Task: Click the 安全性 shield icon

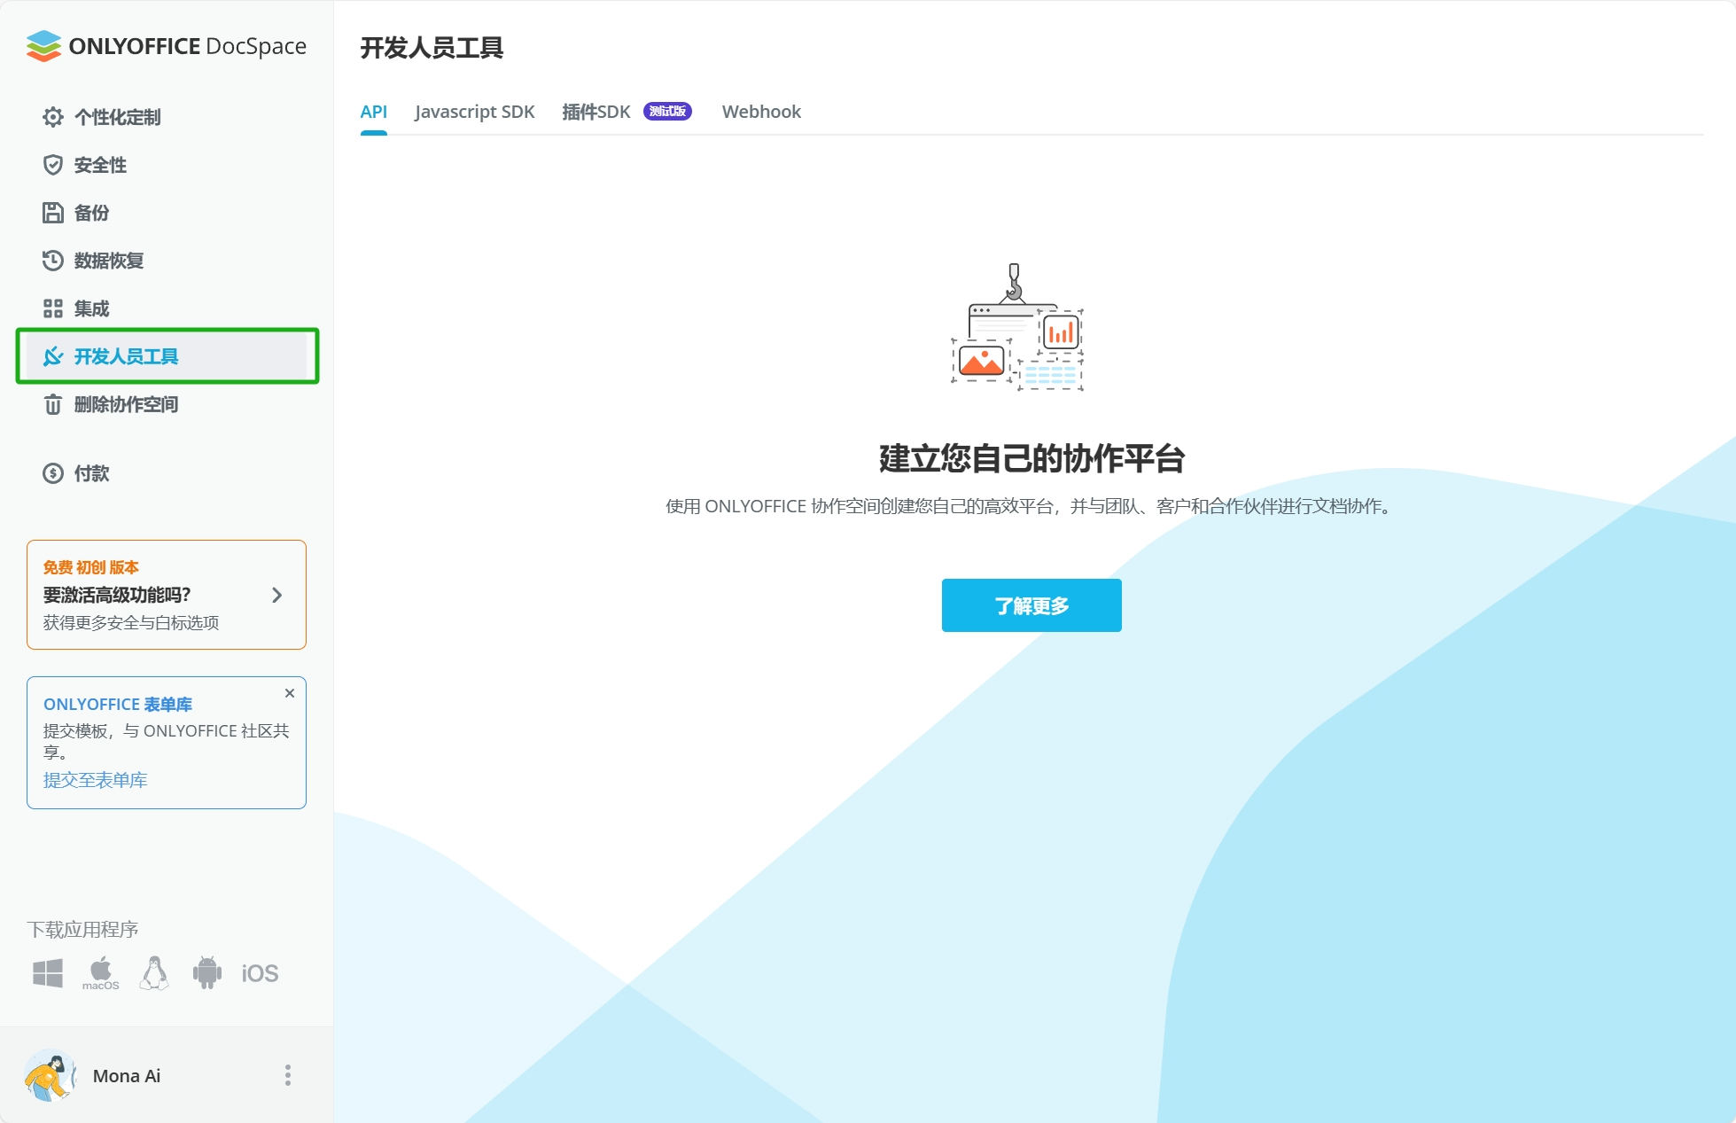Action: (x=53, y=165)
